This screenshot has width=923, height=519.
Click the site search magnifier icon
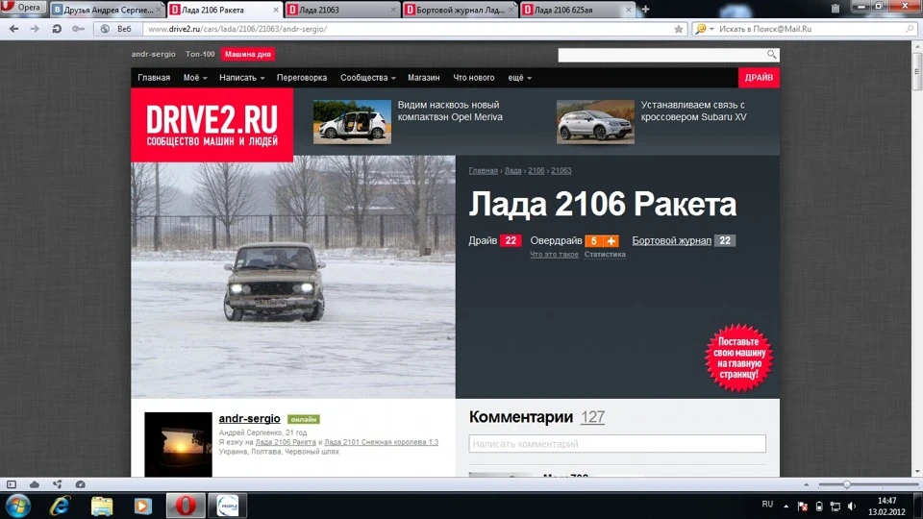click(772, 55)
